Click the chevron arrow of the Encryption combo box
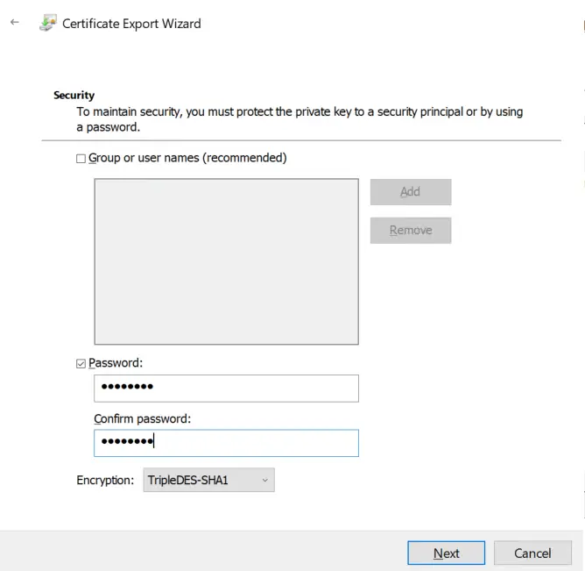 [264, 480]
